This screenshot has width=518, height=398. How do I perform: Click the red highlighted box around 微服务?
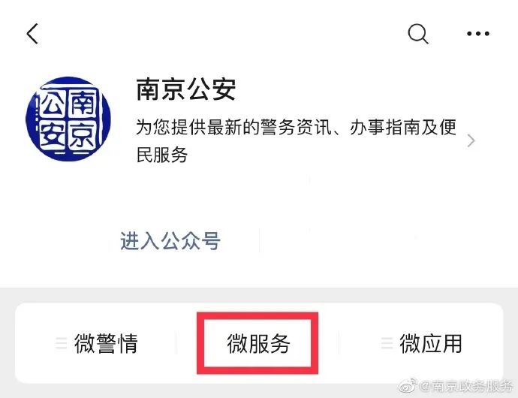tap(257, 343)
